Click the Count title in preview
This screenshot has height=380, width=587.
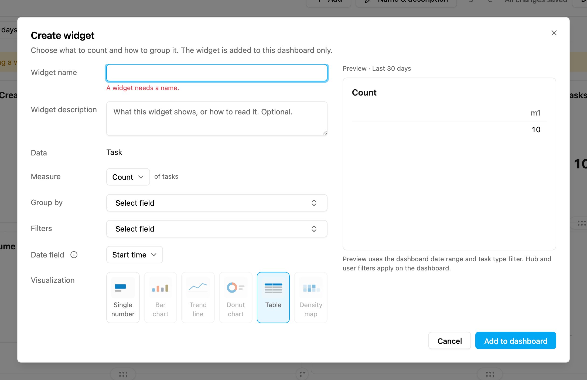point(364,93)
